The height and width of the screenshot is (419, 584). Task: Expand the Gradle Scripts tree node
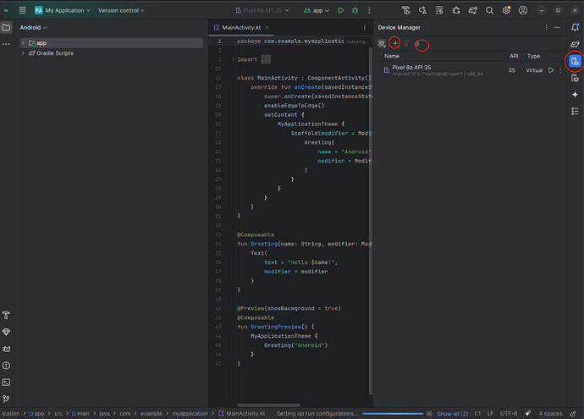coord(23,52)
